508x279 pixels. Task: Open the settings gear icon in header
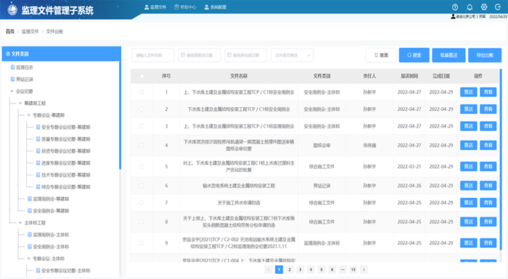tap(484, 7)
